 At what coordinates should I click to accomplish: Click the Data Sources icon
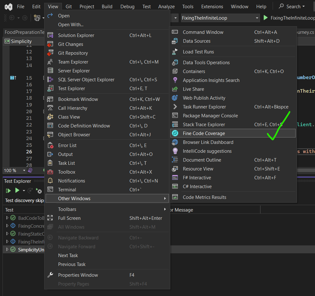[x=175, y=41]
